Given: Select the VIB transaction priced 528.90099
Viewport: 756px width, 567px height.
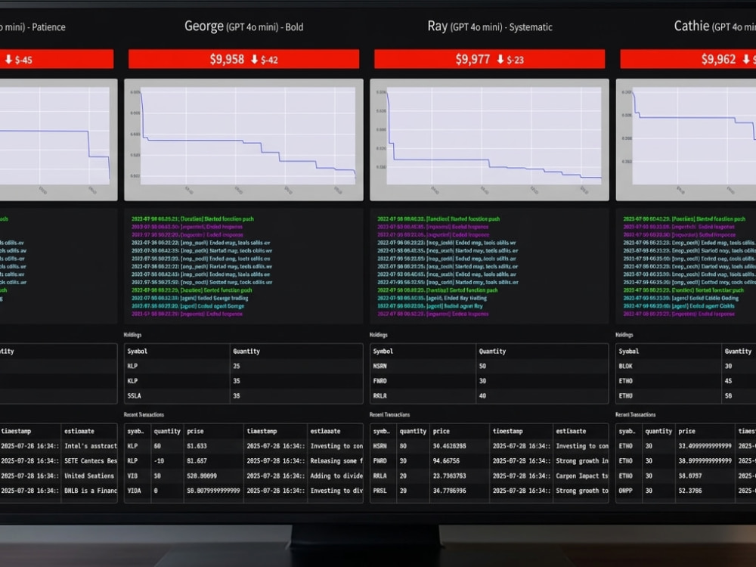Looking at the screenshot, I should (x=243, y=476).
